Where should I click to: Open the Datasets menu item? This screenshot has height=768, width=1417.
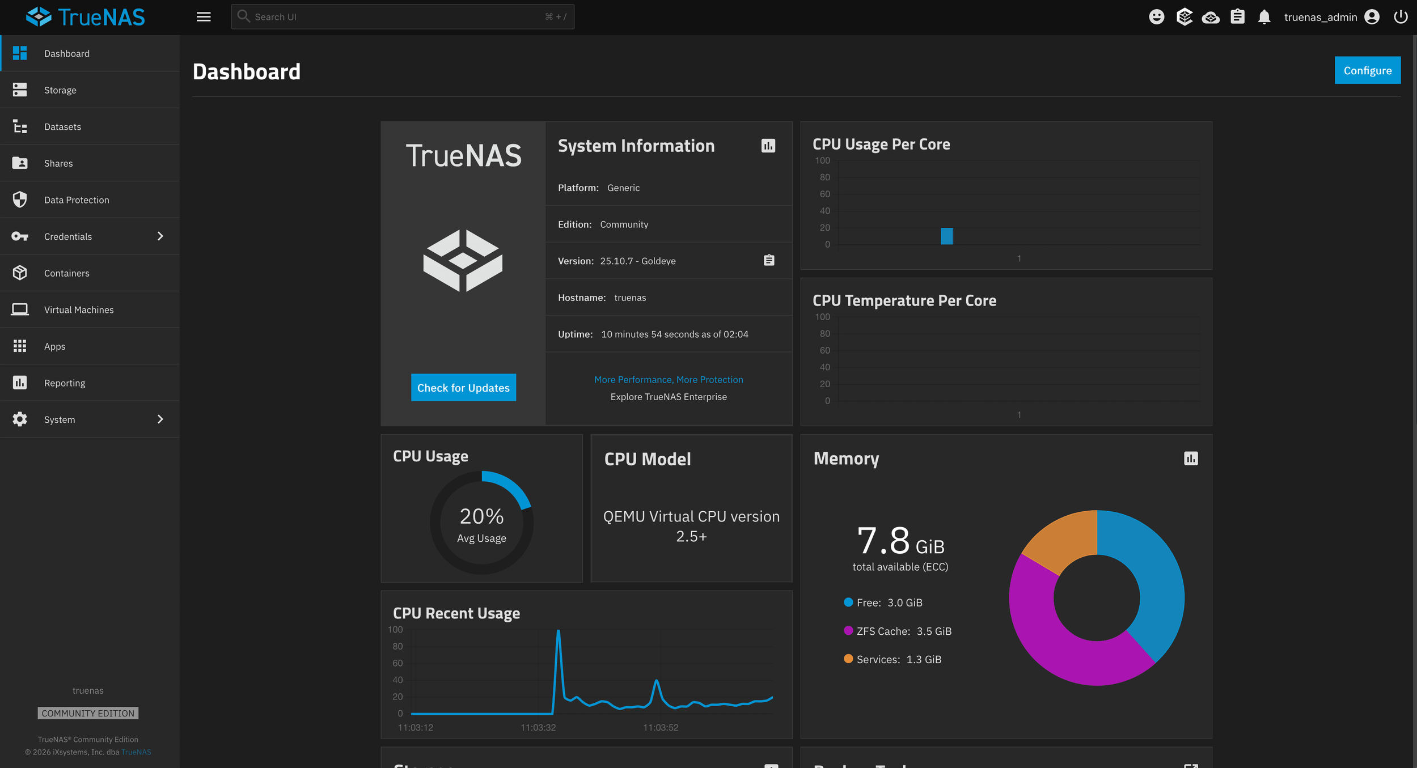point(90,126)
